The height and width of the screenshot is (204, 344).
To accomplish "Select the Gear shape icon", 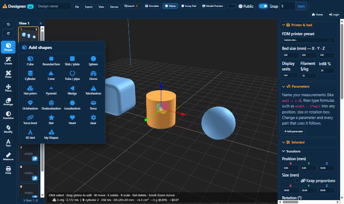I will [x=93, y=120].
